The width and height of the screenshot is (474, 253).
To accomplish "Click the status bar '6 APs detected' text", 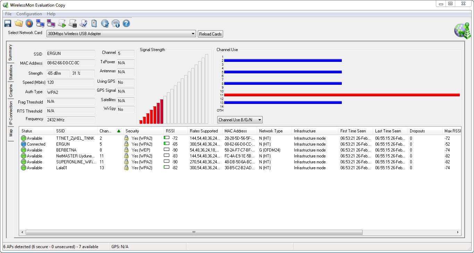I will 51,247.
